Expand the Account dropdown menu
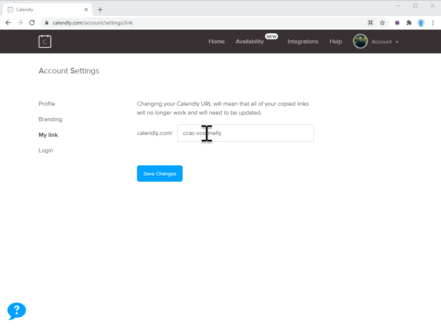441x330 pixels. pyautogui.click(x=385, y=42)
